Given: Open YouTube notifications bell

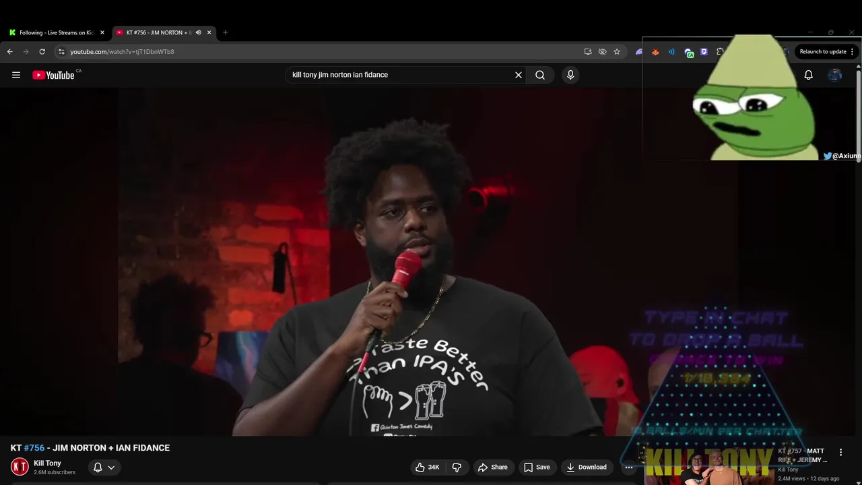Looking at the screenshot, I should (808, 75).
